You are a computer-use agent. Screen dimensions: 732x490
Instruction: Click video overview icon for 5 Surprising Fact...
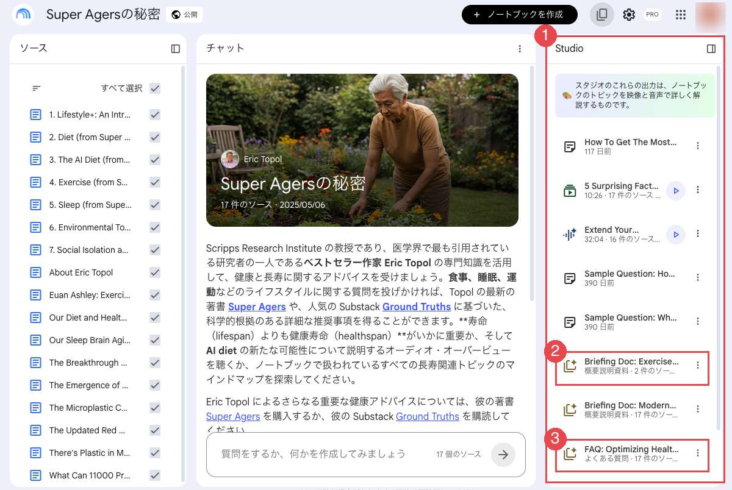point(570,190)
